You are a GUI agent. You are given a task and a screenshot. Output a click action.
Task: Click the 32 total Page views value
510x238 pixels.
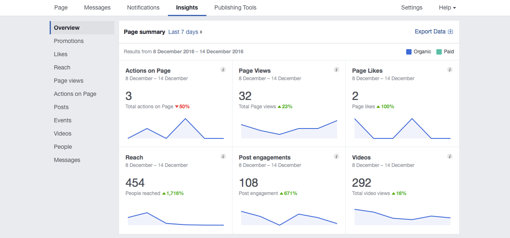pyautogui.click(x=245, y=96)
